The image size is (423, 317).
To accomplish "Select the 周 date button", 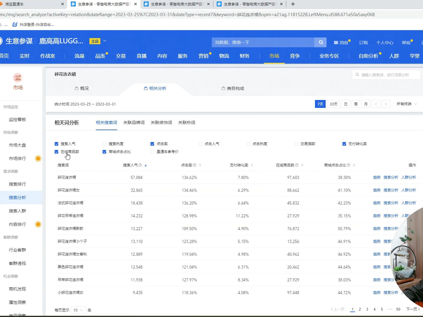I will (x=356, y=104).
